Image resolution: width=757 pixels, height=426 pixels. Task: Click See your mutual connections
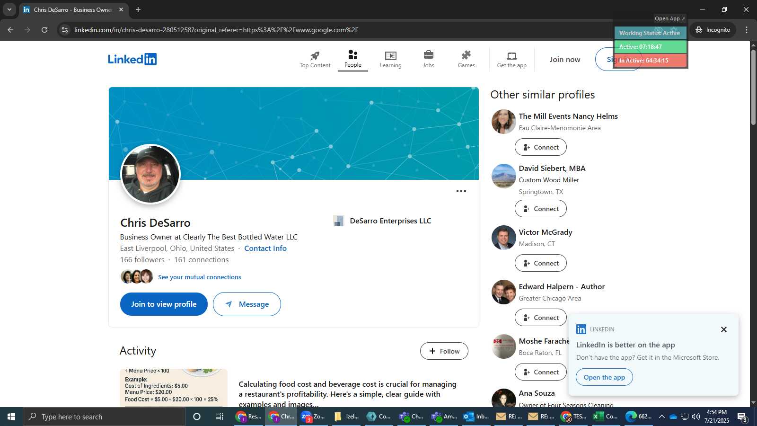pos(200,277)
